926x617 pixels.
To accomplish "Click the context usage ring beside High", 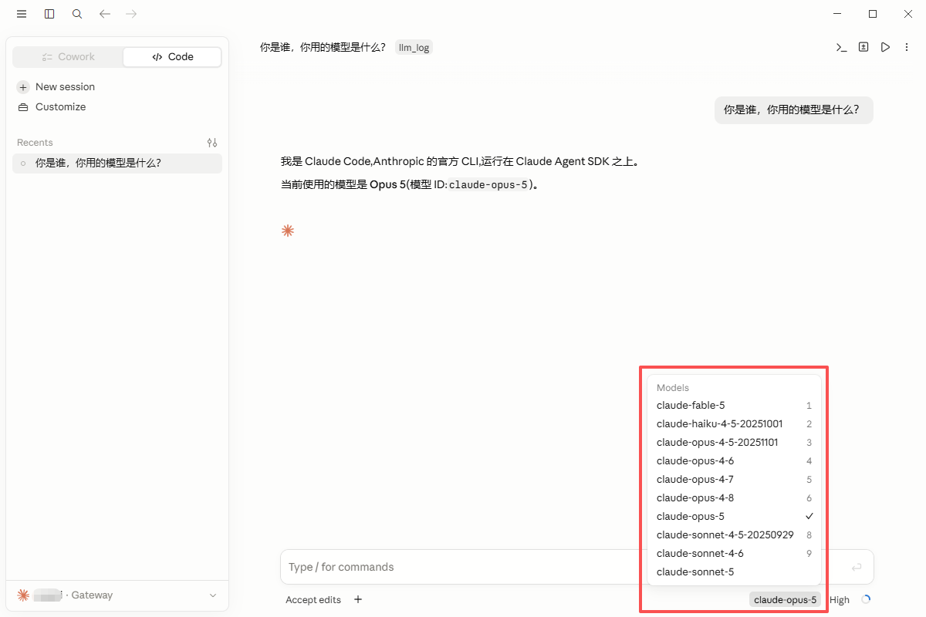I will (866, 599).
